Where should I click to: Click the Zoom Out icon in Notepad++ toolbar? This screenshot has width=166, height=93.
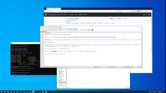[x=65, y=30]
